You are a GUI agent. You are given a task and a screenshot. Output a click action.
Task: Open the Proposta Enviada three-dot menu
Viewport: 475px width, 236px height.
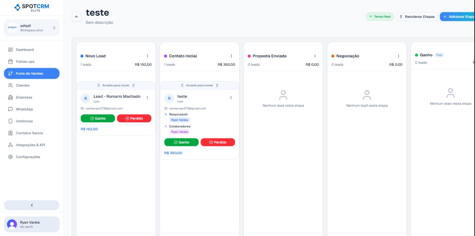click(x=315, y=56)
